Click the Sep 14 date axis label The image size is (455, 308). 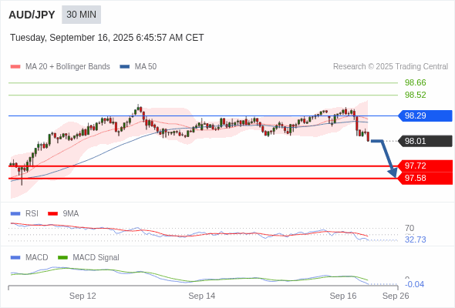point(202,296)
